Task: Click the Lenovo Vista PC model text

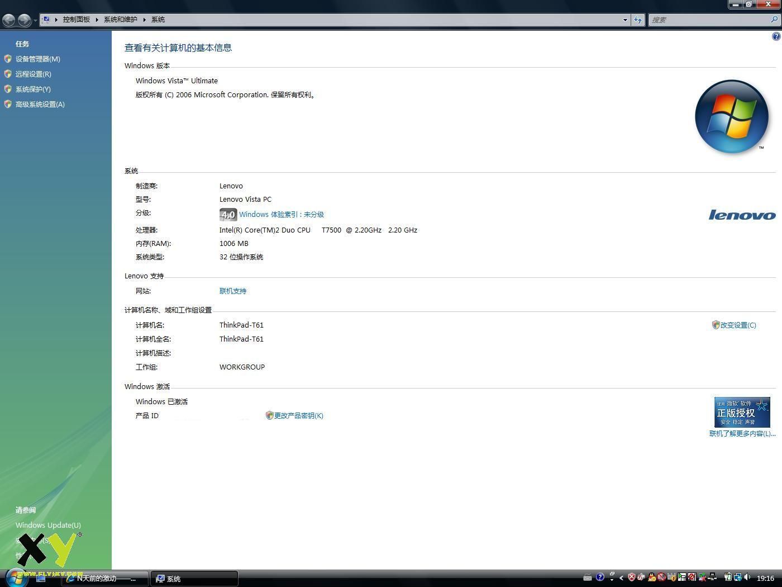Action: pos(245,199)
